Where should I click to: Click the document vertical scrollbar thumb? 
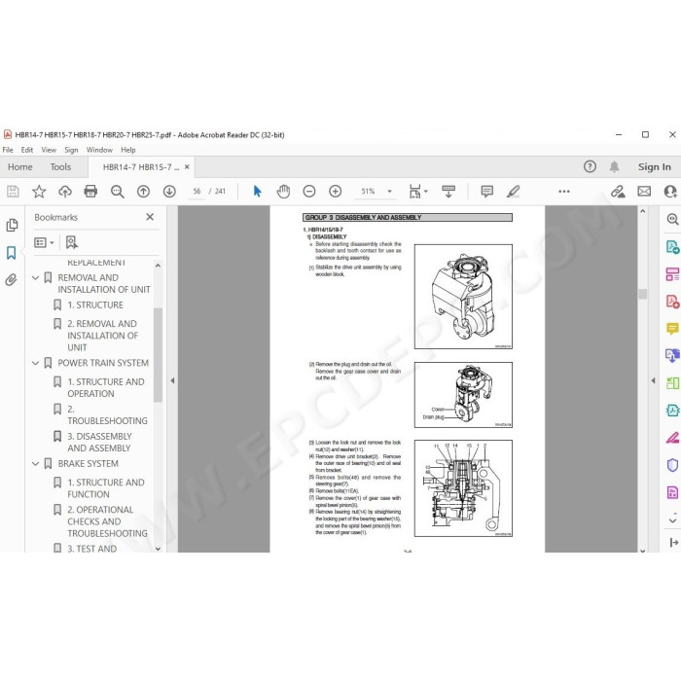642,294
